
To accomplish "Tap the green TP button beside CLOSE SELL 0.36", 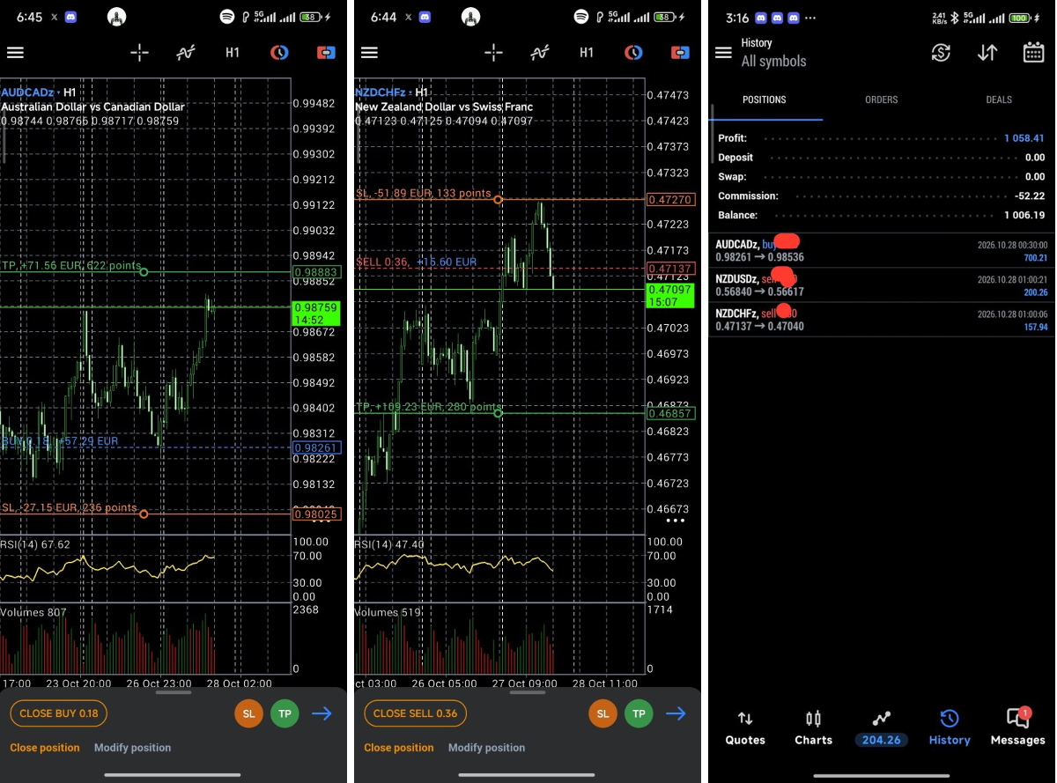I will (x=639, y=713).
